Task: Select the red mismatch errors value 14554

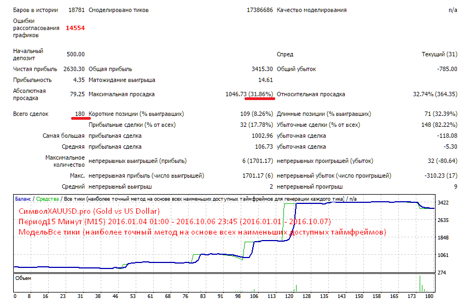Action: (x=76, y=28)
